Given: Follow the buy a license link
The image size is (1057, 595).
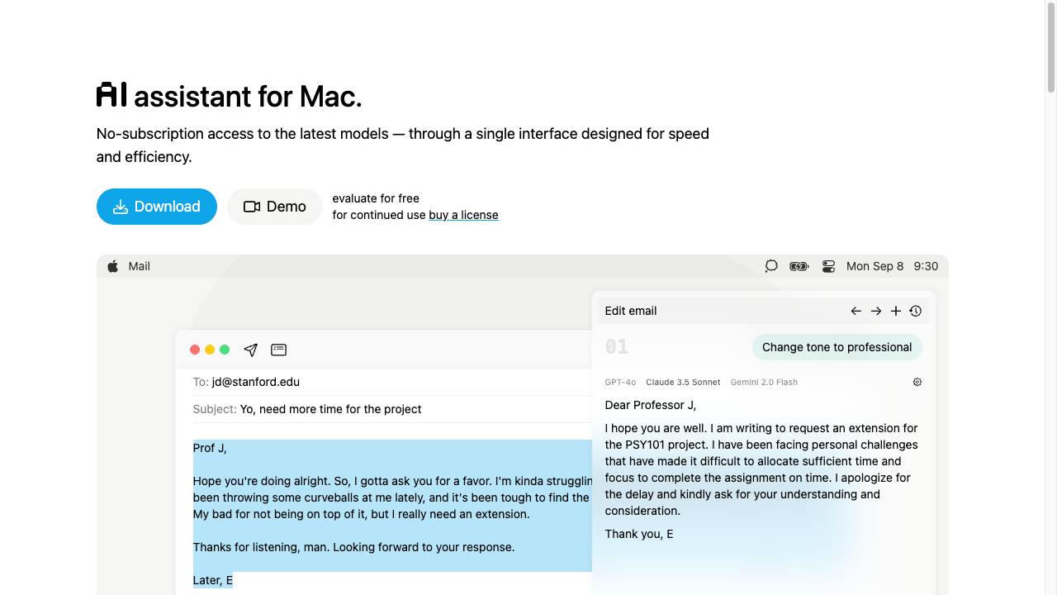Looking at the screenshot, I should point(463,215).
